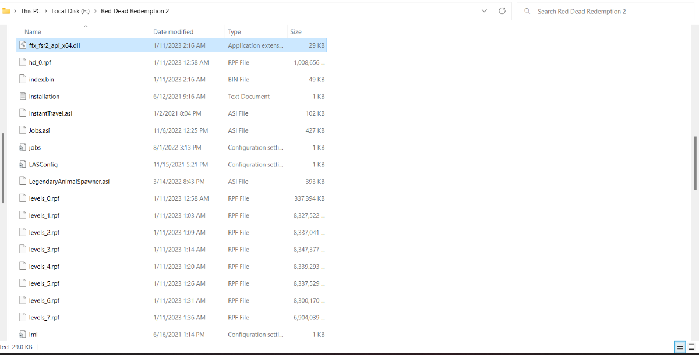Sort files by the Date modified column
Image resolution: width=699 pixels, height=355 pixels.
point(173,31)
